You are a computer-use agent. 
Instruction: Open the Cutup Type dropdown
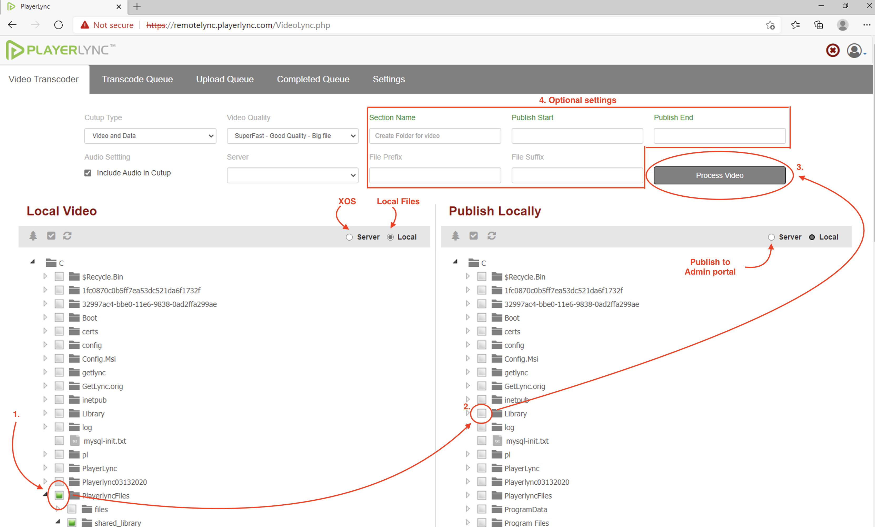150,136
